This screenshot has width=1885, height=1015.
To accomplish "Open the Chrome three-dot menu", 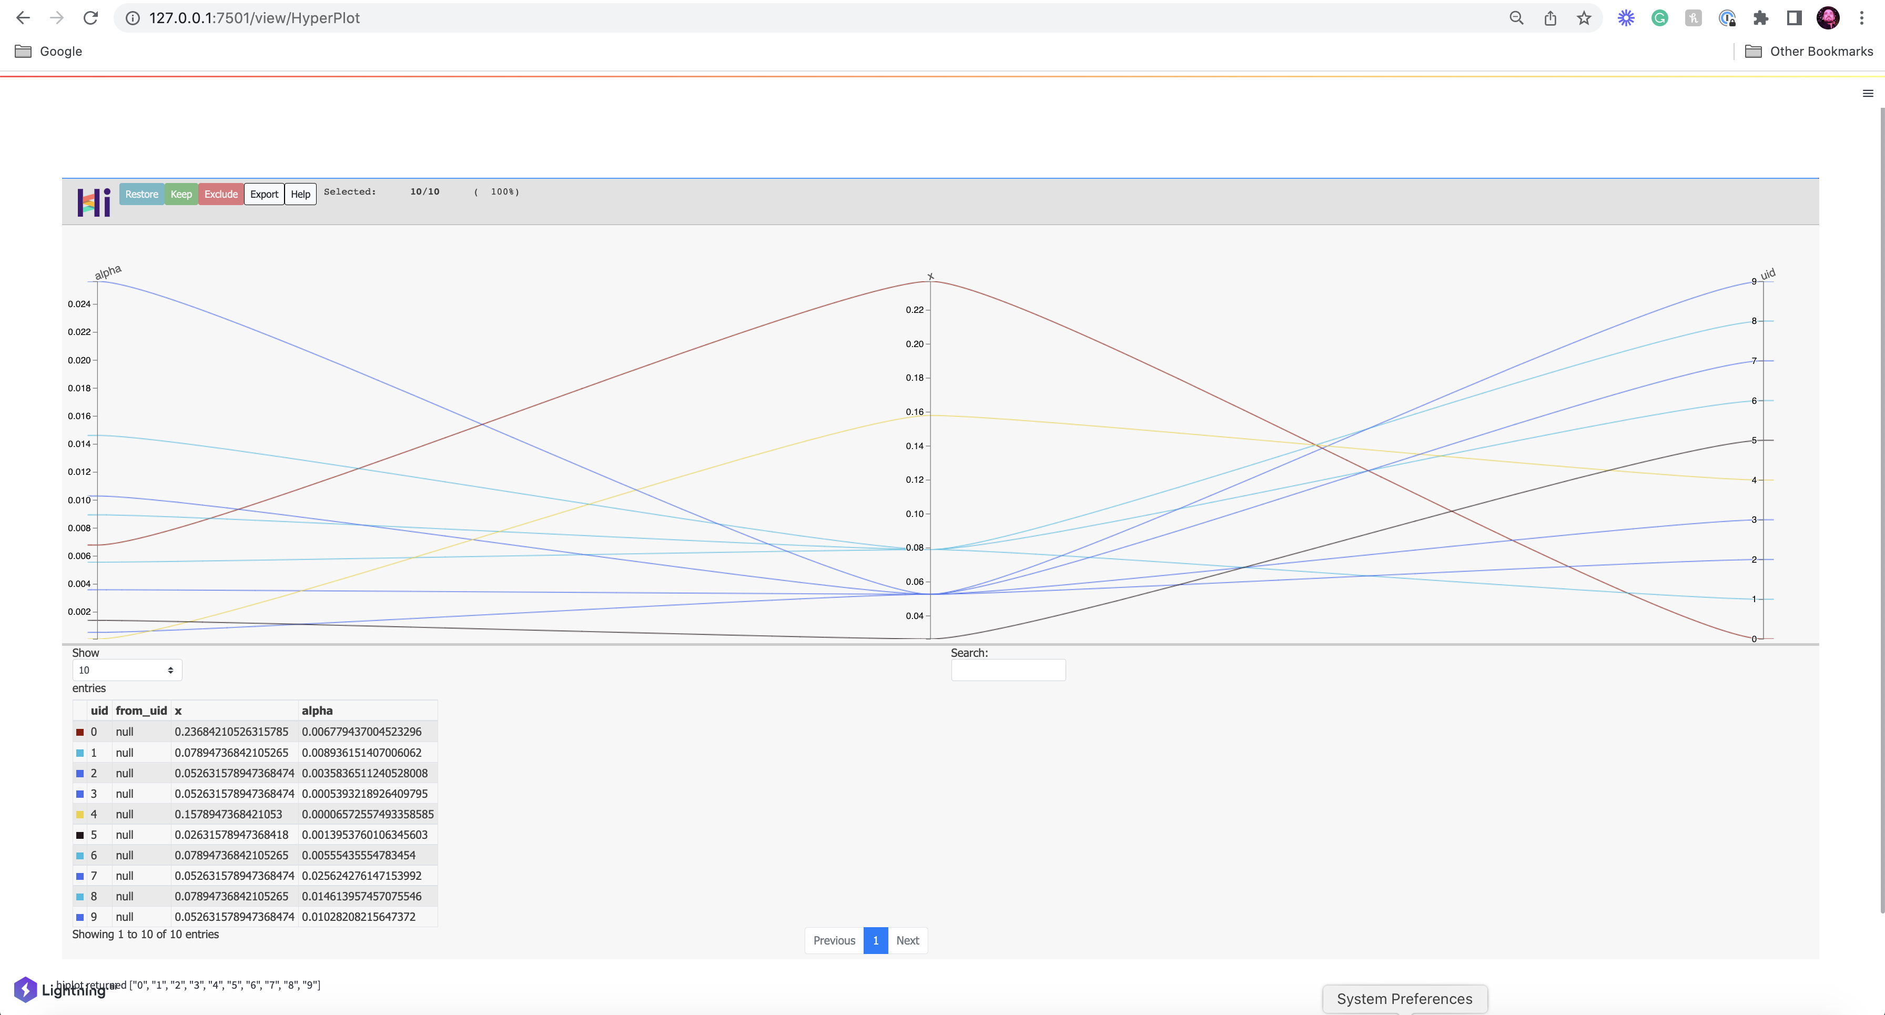I will 1862,17.
